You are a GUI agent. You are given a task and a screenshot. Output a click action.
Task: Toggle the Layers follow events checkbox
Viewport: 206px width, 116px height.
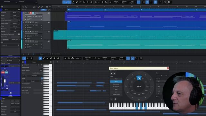pos(19,21)
